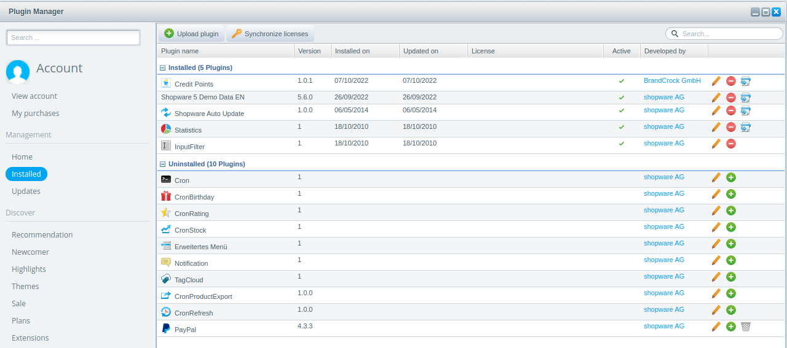This screenshot has width=787, height=348.
Task: Install PayPal plugin green plus icon
Action: [731, 327]
